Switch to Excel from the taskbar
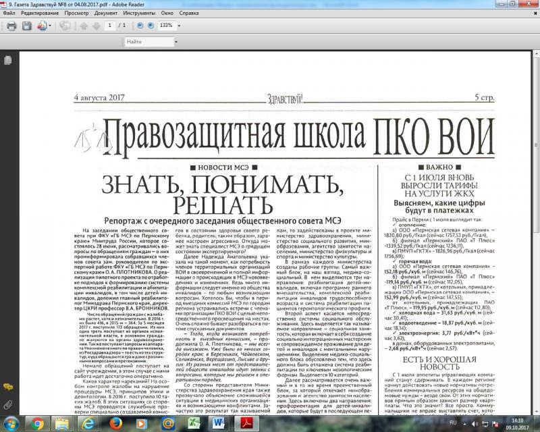The height and width of the screenshot is (432, 540). [194, 423]
